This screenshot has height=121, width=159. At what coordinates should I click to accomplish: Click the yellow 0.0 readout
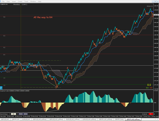149,85
